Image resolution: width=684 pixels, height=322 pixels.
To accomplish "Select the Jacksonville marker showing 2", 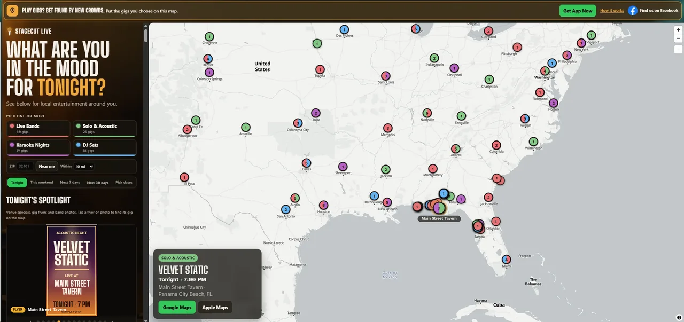I will pos(488,198).
